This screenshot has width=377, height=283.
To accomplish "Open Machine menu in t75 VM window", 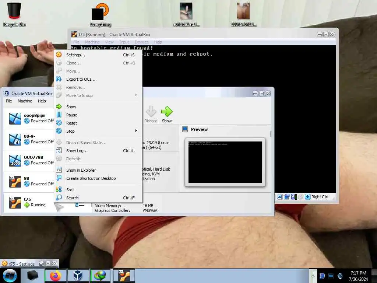I will point(92,42).
